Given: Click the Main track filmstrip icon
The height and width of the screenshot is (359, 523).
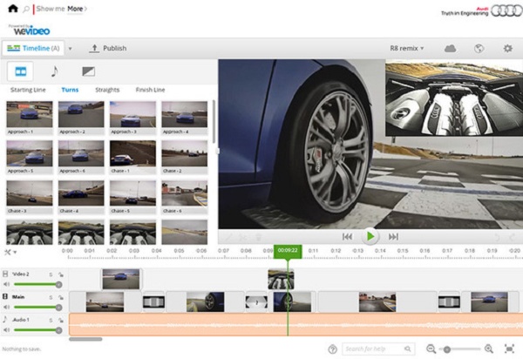Looking at the screenshot, I should [5, 296].
